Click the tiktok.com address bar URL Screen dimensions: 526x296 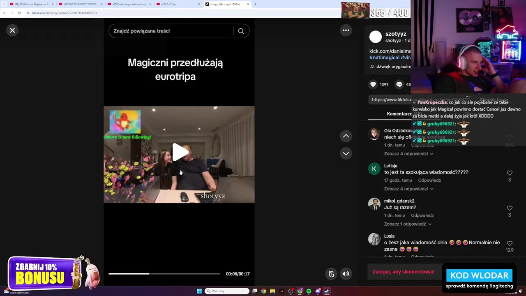pyautogui.click(x=65, y=13)
